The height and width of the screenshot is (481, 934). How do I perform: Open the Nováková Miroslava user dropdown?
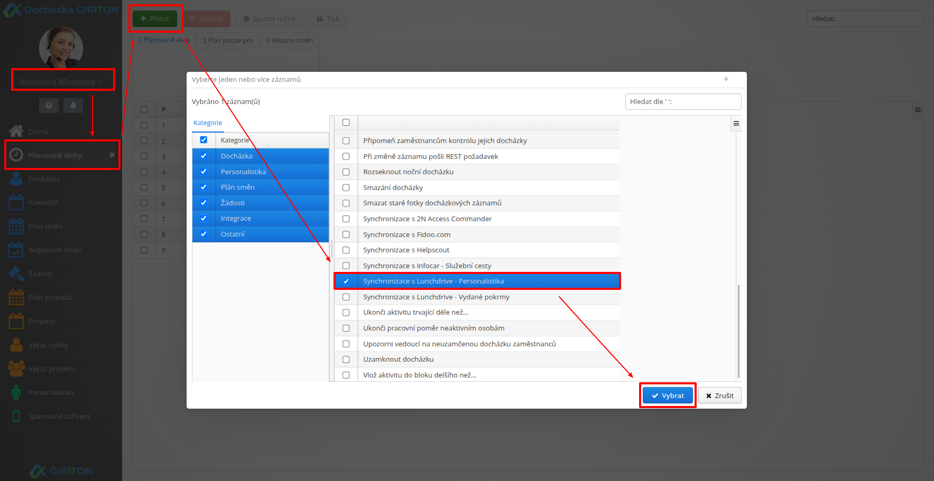tap(61, 82)
